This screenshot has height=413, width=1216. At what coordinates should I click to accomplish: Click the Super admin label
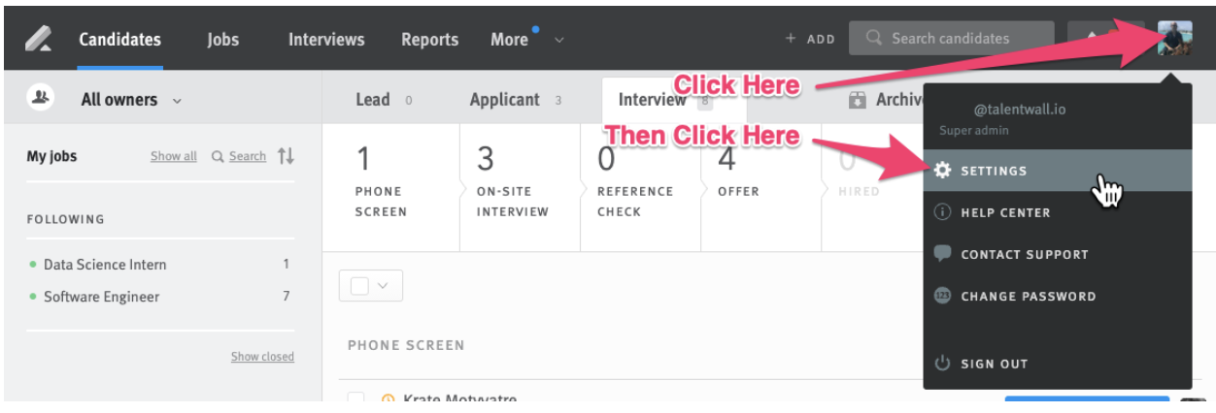coord(974,130)
